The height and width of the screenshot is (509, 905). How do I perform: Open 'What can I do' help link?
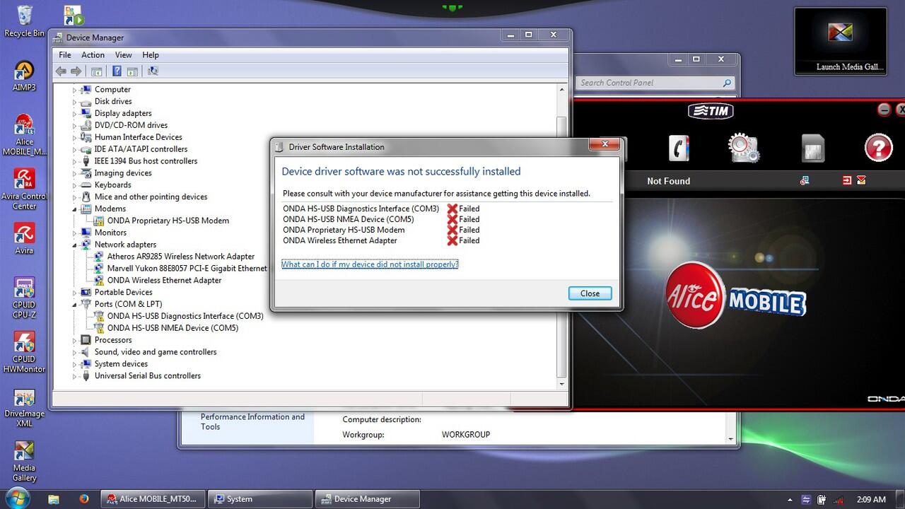pos(370,264)
